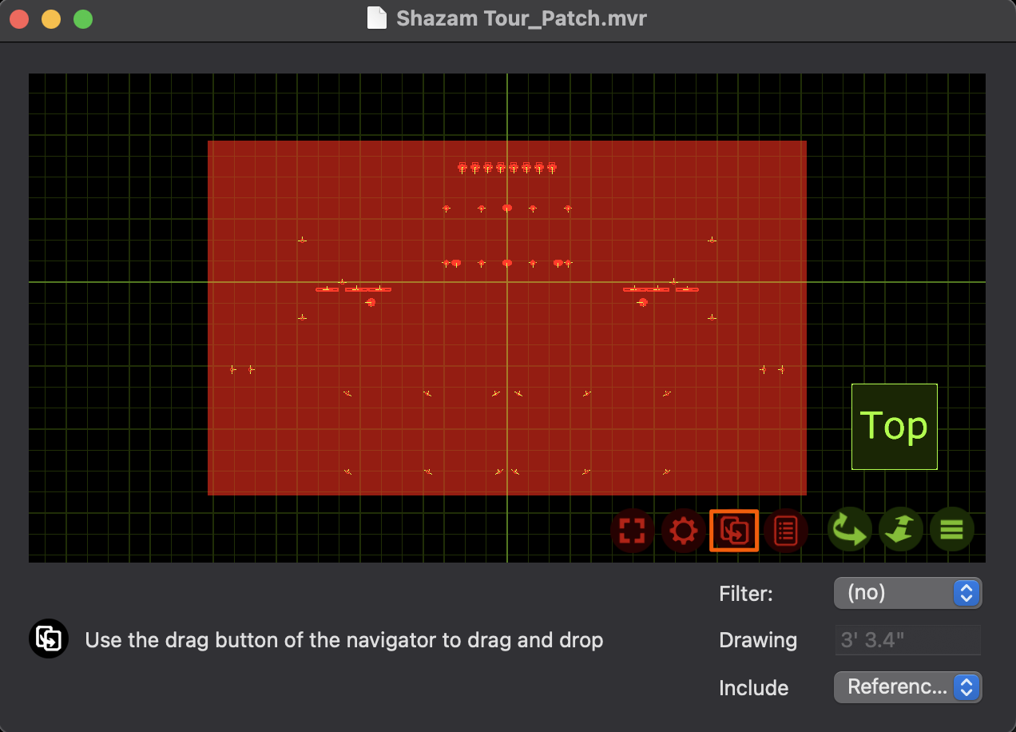
Task: Open the red list icon in navigator
Action: [x=786, y=531]
